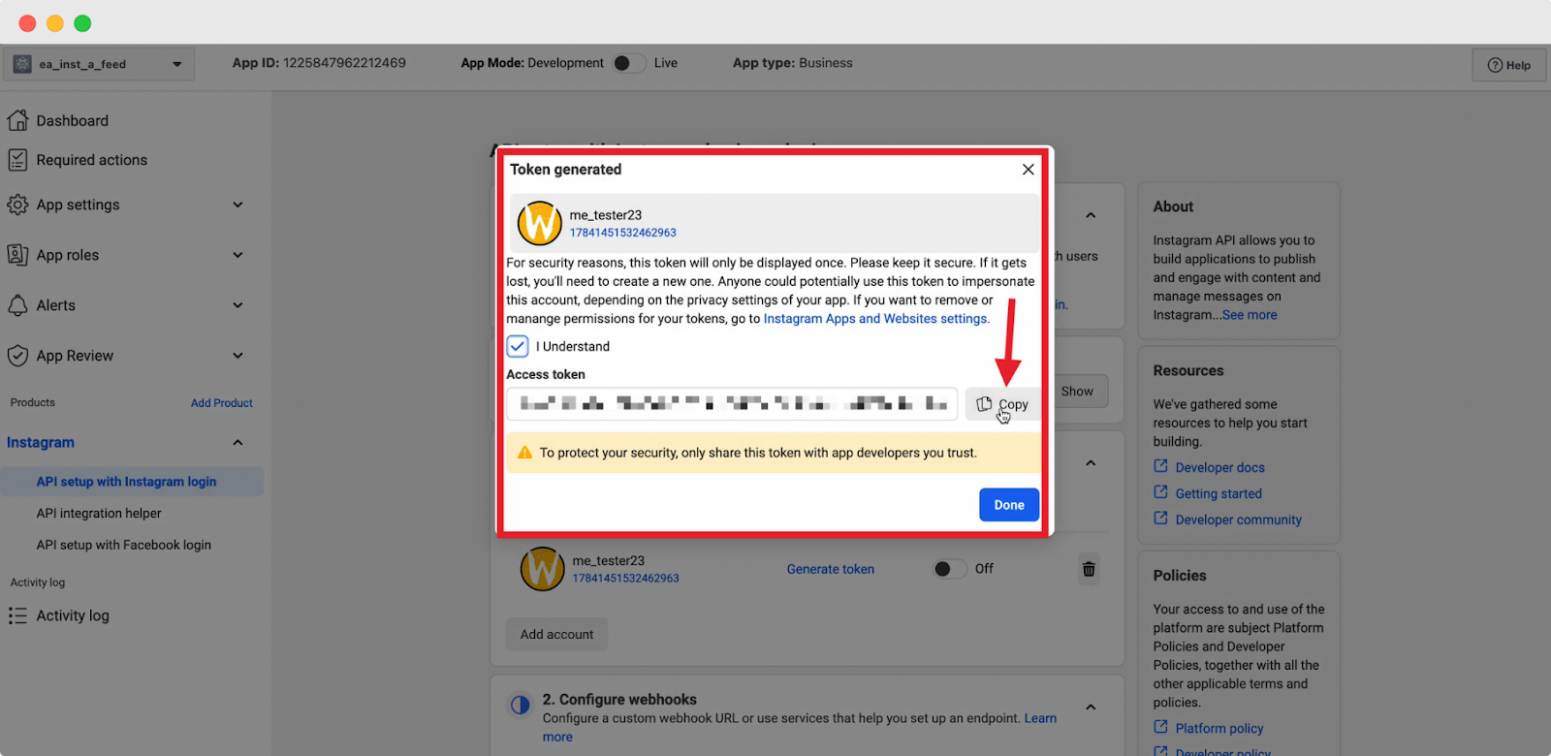Viewport: 1551px width, 756px height.
Task: Open the Developer community link
Action: 1239,520
